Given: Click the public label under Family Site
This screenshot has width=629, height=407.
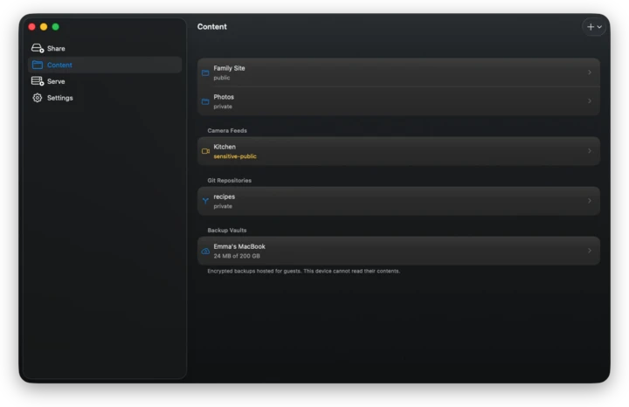Looking at the screenshot, I should pos(221,78).
